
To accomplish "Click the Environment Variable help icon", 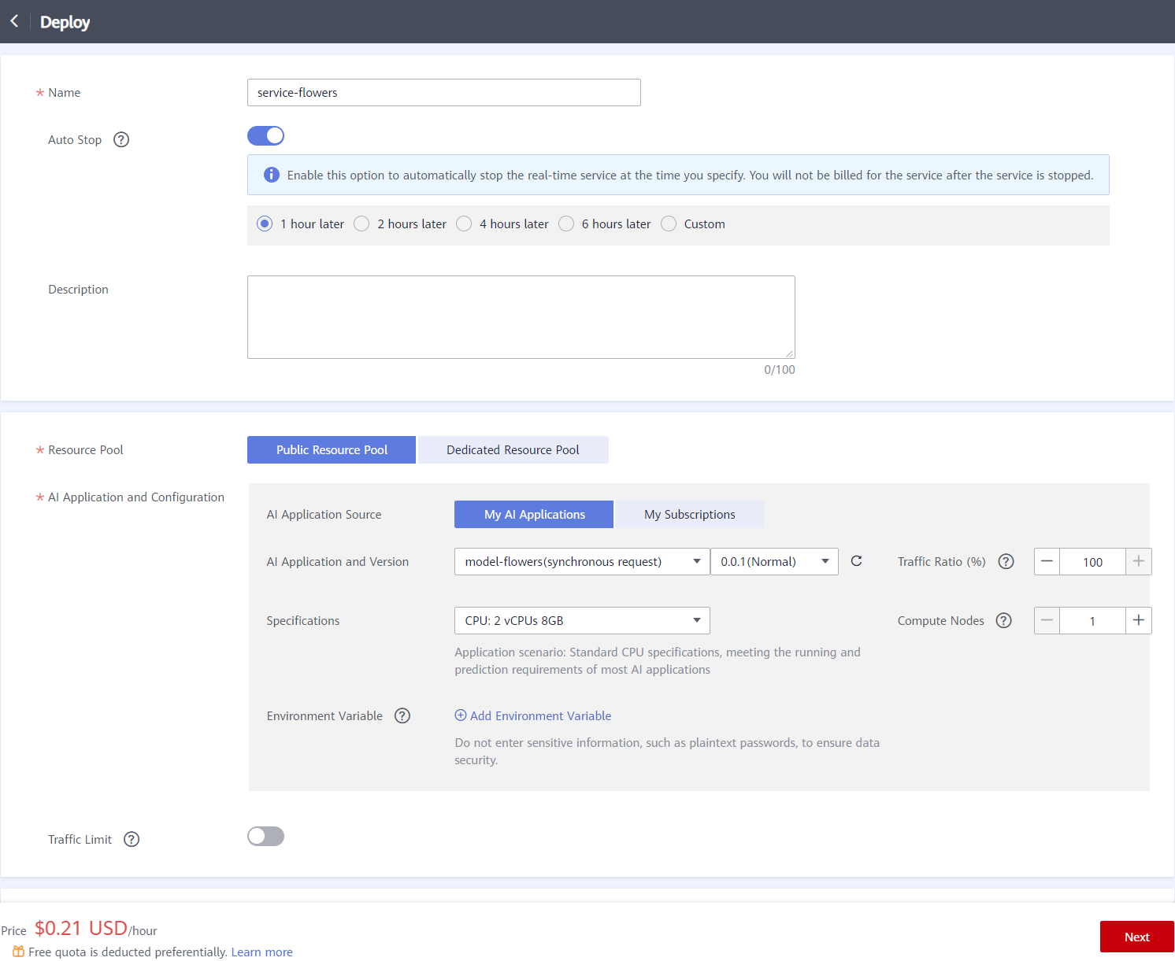I will tap(402, 715).
